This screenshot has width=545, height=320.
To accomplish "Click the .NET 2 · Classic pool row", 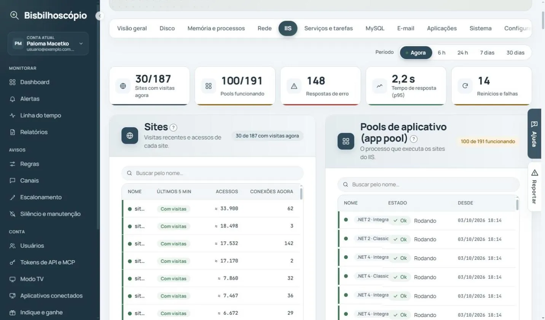I will (427, 239).
